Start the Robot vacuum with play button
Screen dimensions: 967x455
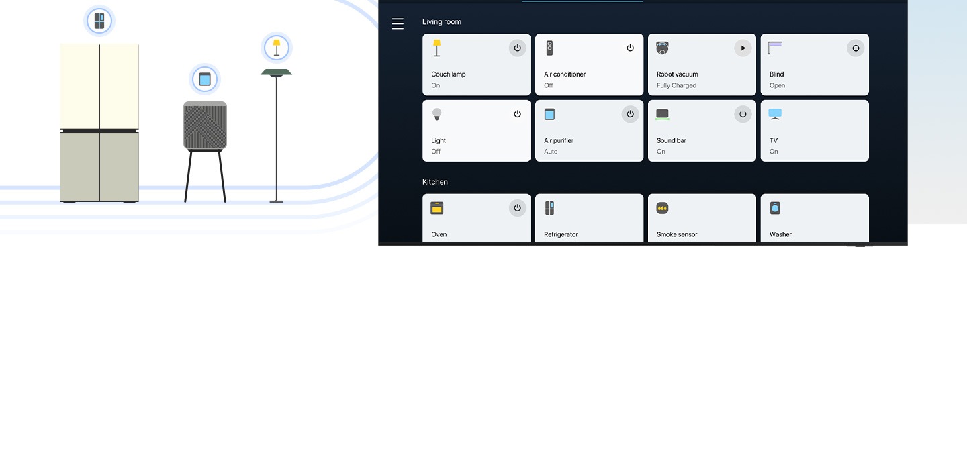pyautogui.click(x=743, y=48)
